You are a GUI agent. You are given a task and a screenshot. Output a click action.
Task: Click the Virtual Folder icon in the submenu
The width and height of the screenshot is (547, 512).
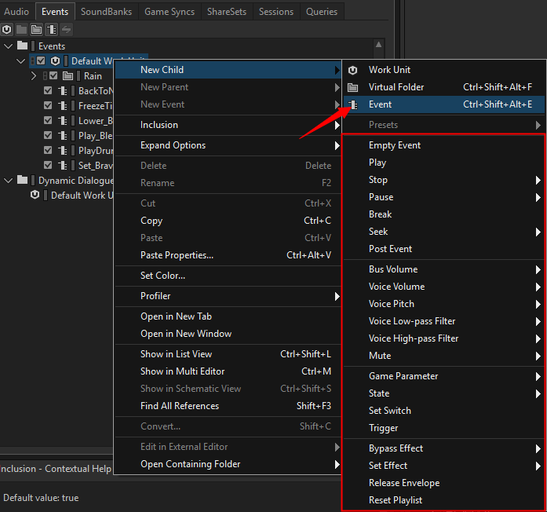tap(352, 87)
